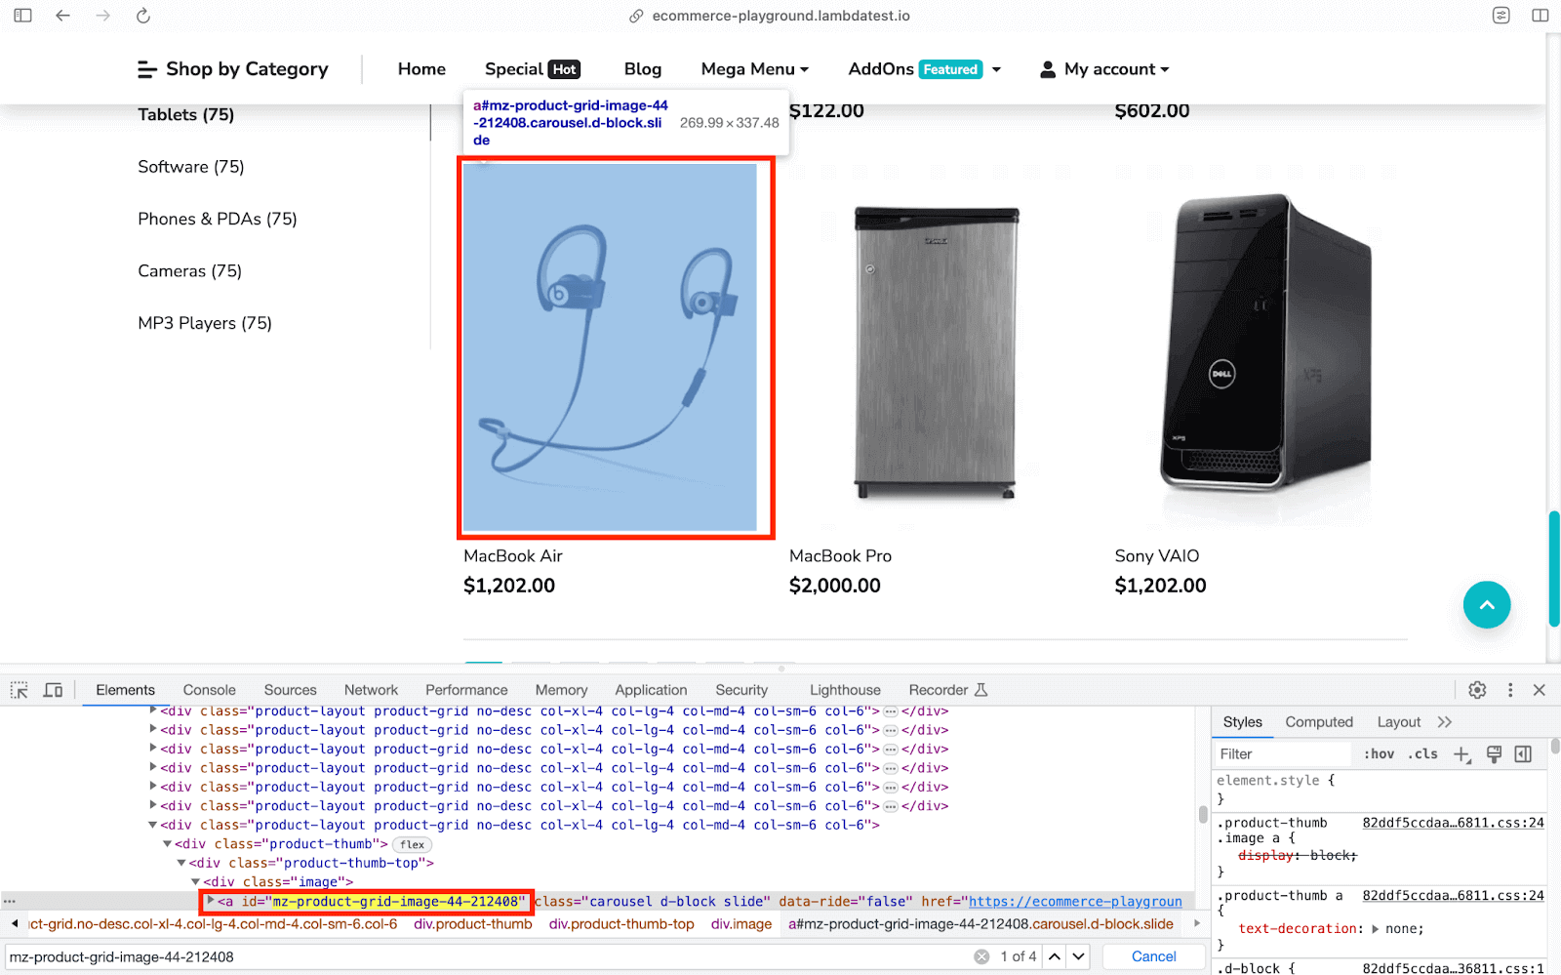1561x975 pixels.
Task: Toggle the DevTools device toolbar icon
Action: tap(54, 690)
